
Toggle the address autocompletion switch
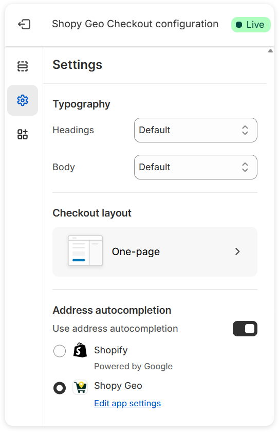pyautogui.click(x=245, y=329)
